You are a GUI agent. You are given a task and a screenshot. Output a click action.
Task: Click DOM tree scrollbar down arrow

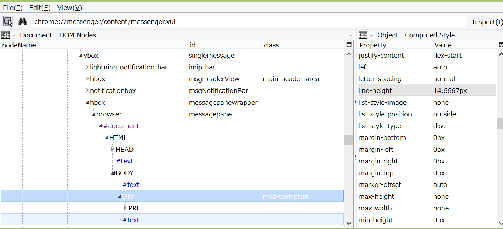pos(349,223)
